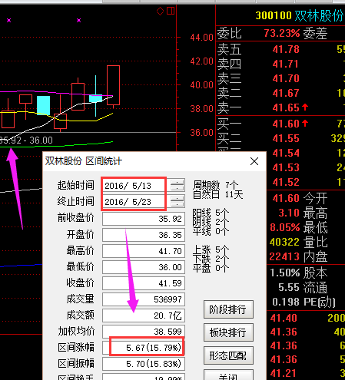The width and height of the screenshot is (345, 380).
Task: Click the red diamond icon above chart
Action: pos(160,11)
